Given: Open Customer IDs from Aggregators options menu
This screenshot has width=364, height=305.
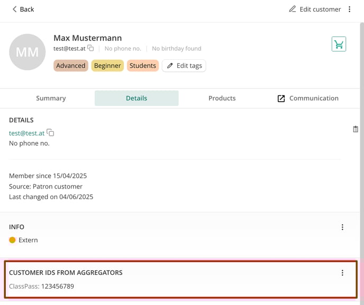Looking at the screenshot, I should 342,273.
